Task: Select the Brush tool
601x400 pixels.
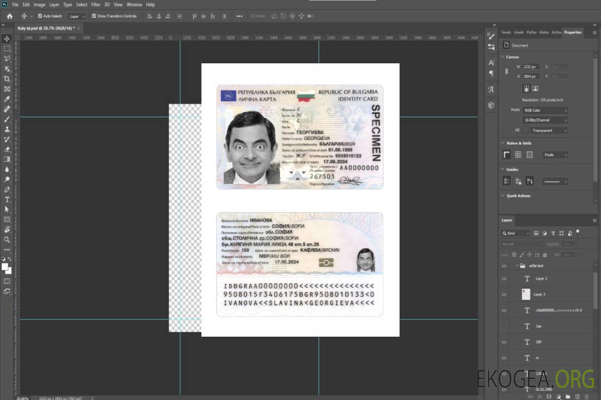Action: point(7,119)
